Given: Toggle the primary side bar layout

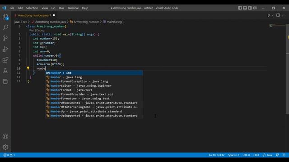Looking at the screenshot, I should click(240, 8).
